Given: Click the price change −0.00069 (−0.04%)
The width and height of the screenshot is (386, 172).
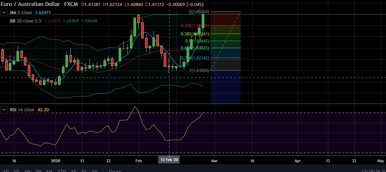Looking at the screenshot, I should 185,5.
